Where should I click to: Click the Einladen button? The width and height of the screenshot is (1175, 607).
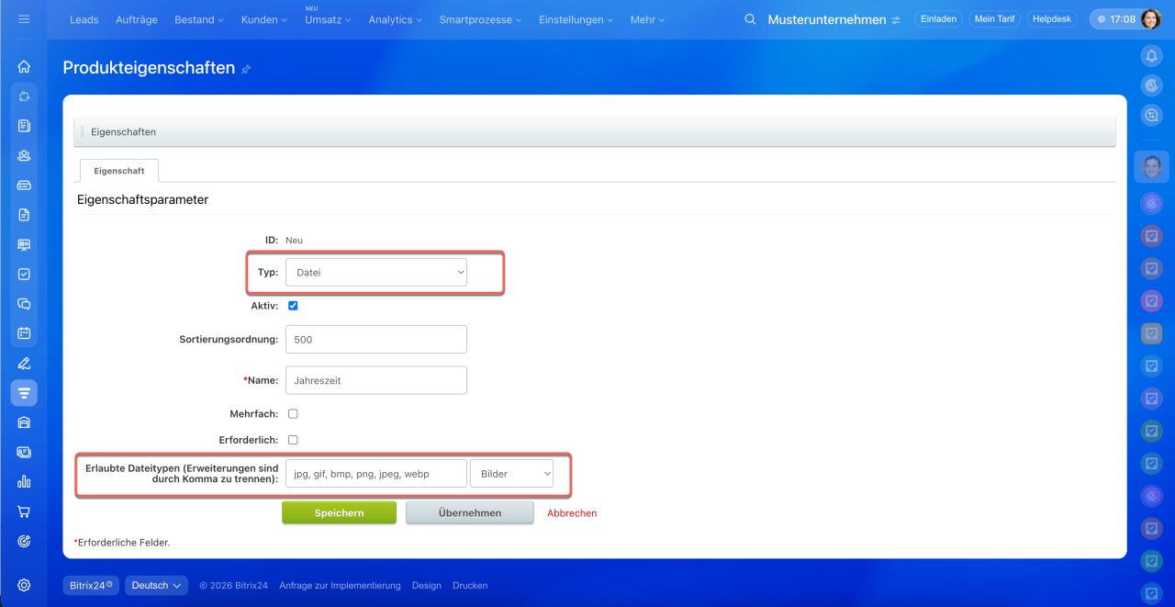pyautogui.click(x=938, y=19)
